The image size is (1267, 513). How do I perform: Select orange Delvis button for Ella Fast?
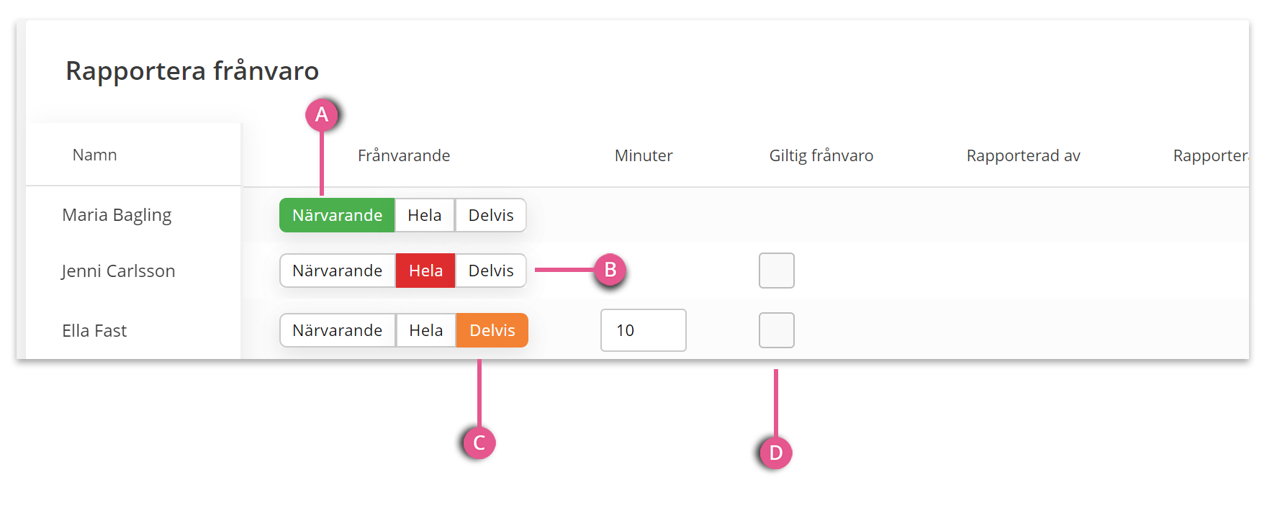(x=492, y=330)
